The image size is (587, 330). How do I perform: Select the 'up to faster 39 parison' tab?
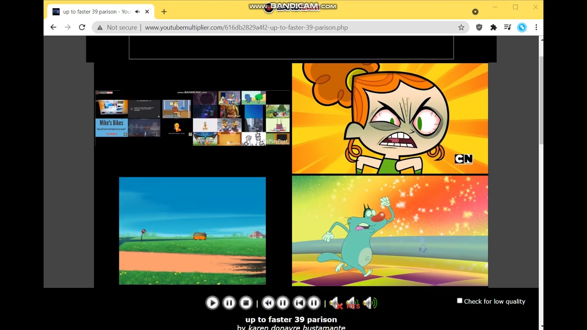101,11
